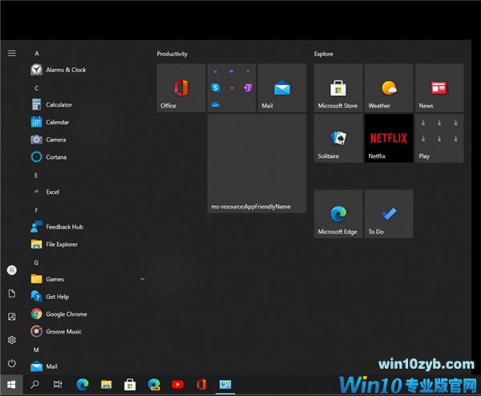Launch Google Chrome from the app list
Viewport: 481px width, 396px height.
point(66,314)
